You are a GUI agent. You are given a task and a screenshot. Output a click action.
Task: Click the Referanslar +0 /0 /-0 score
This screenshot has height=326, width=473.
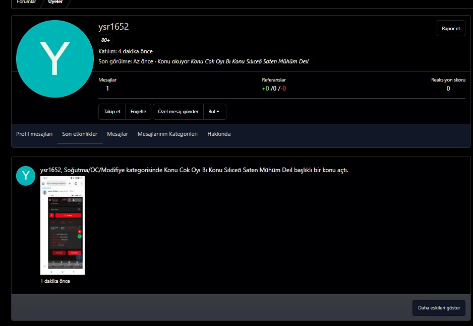274,89
